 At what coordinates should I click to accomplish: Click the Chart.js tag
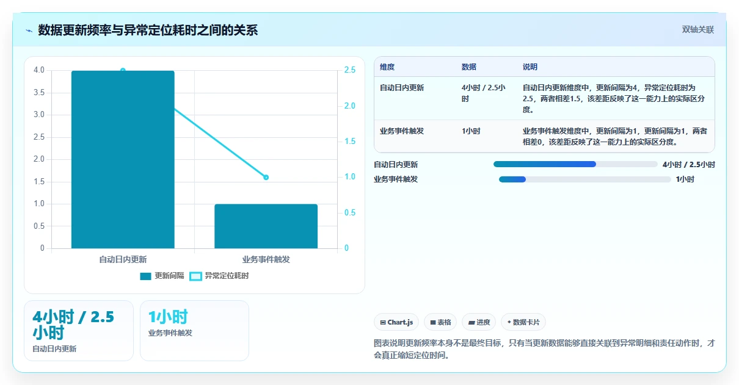(396, 322)
